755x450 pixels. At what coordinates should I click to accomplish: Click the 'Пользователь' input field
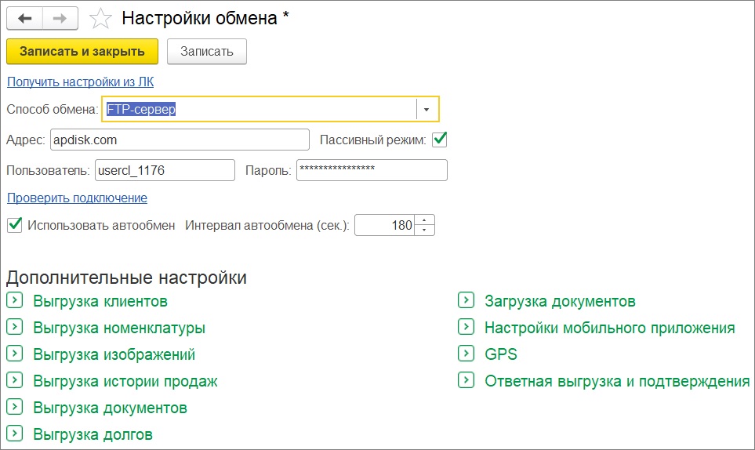click(x=165, y=170)
